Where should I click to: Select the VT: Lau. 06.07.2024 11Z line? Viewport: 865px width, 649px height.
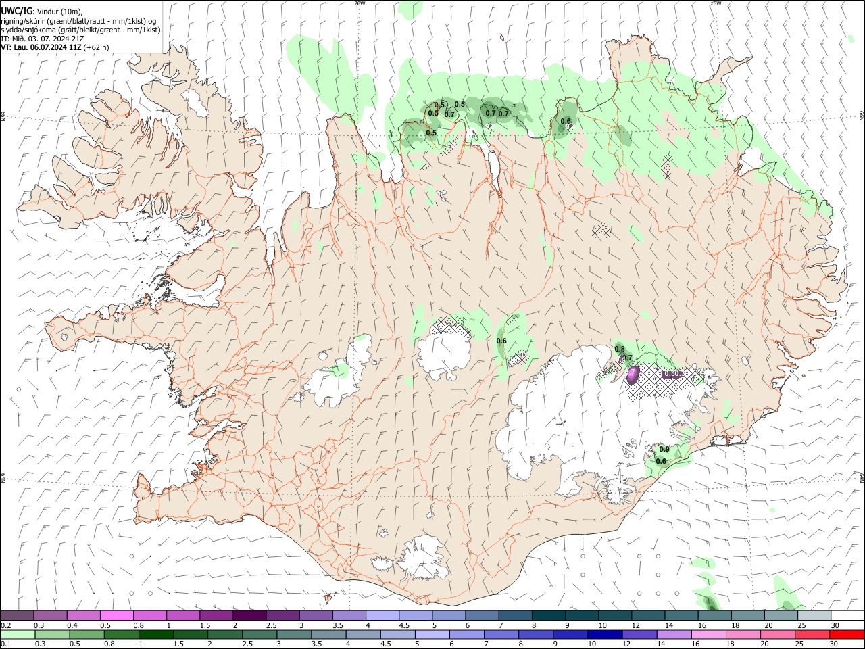55,47
